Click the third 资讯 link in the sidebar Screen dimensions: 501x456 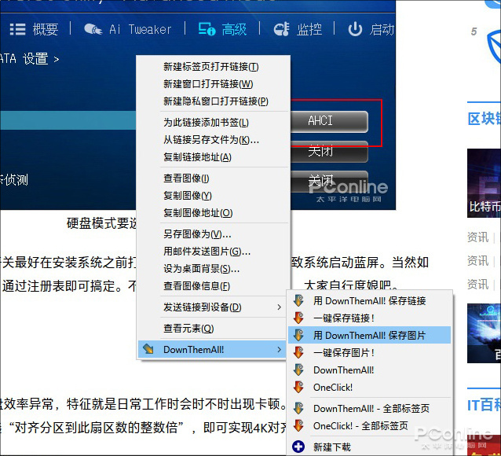pos(477,284)
